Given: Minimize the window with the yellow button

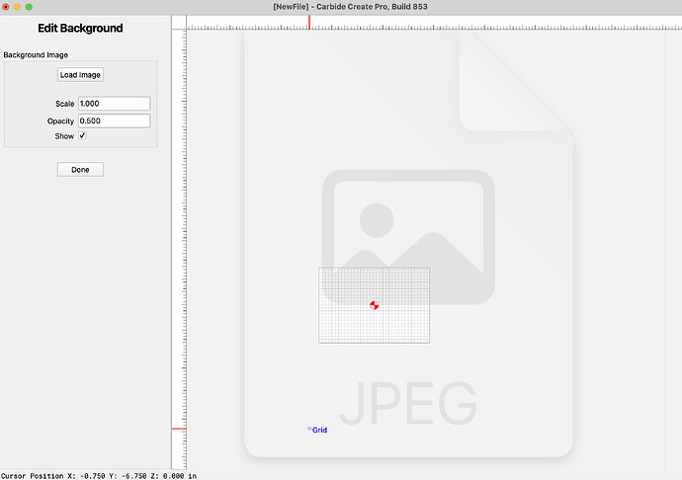Looking at the screenshot, I should pyautogui.click(x=18, y=7).
